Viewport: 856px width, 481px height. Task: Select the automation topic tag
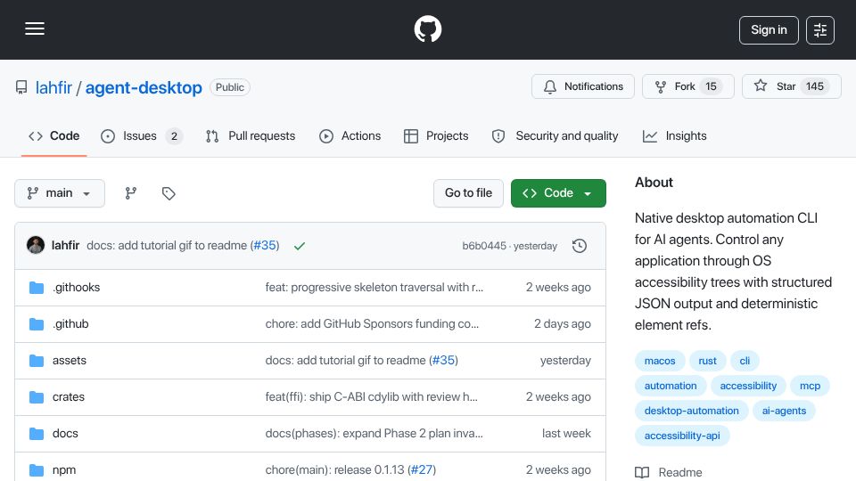pos(671,386)
